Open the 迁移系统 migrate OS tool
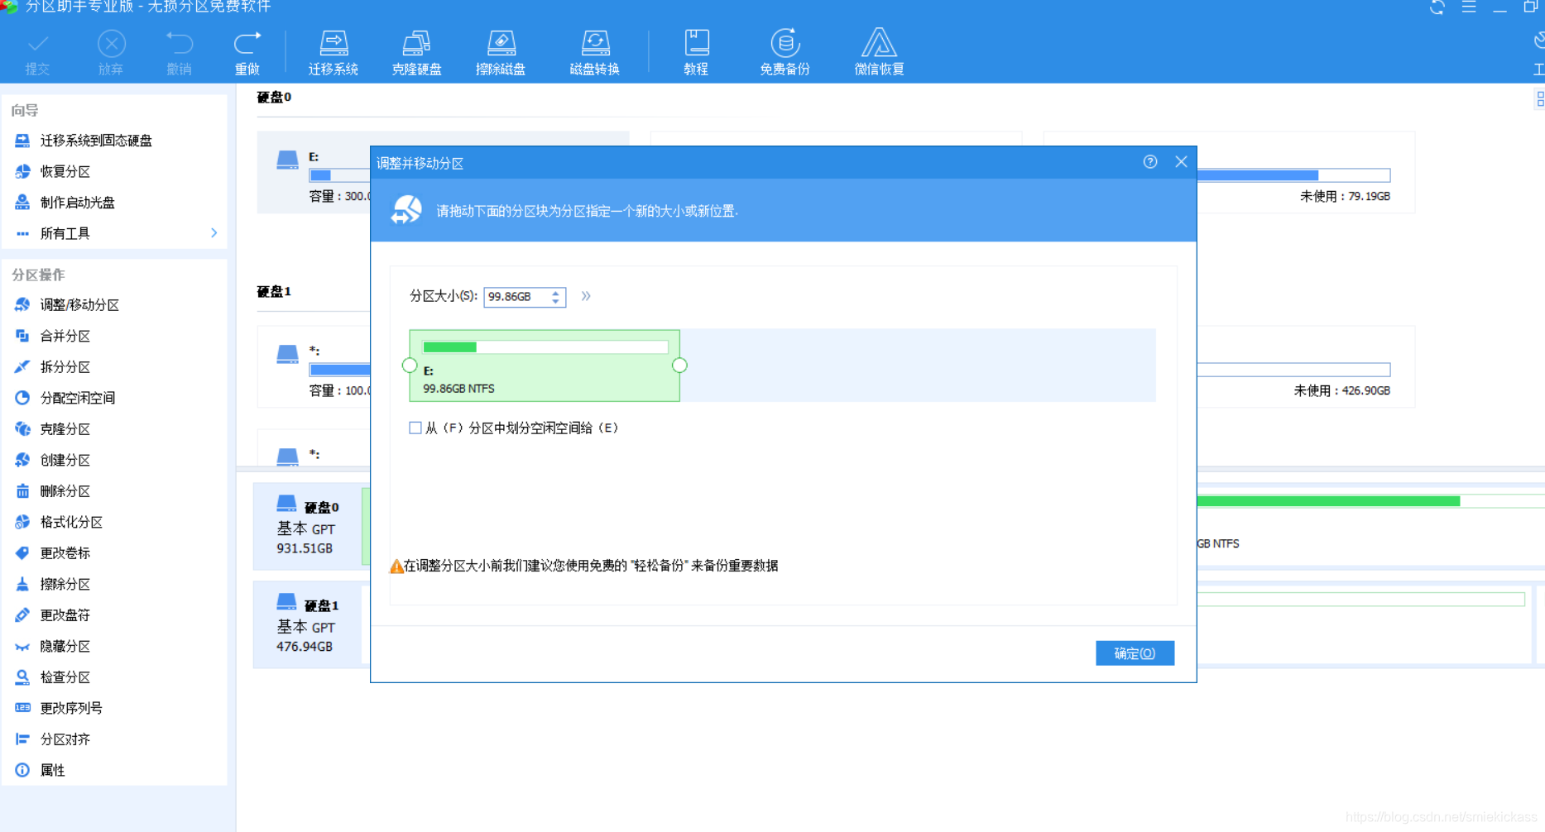This screenshot has width=1545, height=832. pyautogui.click(x=333, y=53)
